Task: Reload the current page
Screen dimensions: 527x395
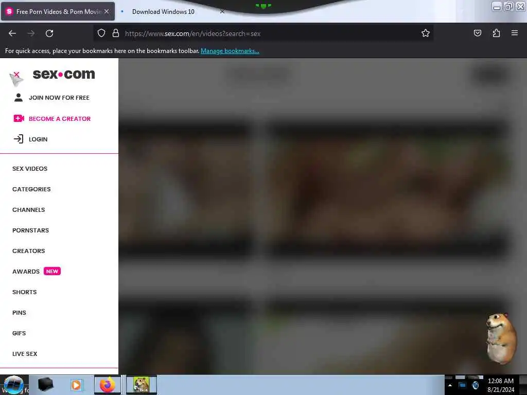Action: click(49, 33)
